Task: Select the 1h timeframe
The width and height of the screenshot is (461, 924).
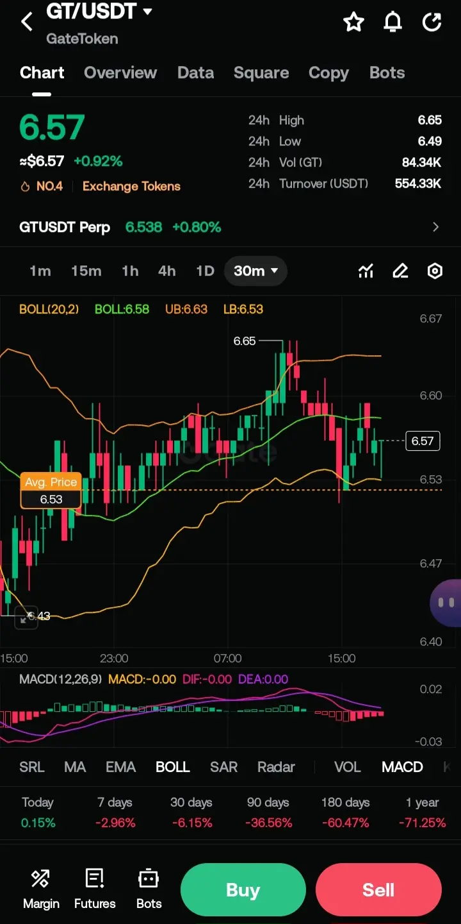Action: pos(130,271)
